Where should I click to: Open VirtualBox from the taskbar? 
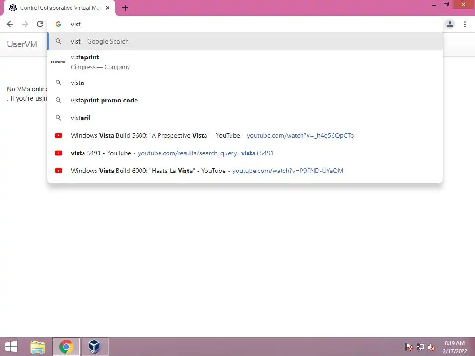[x=95, y=347]
